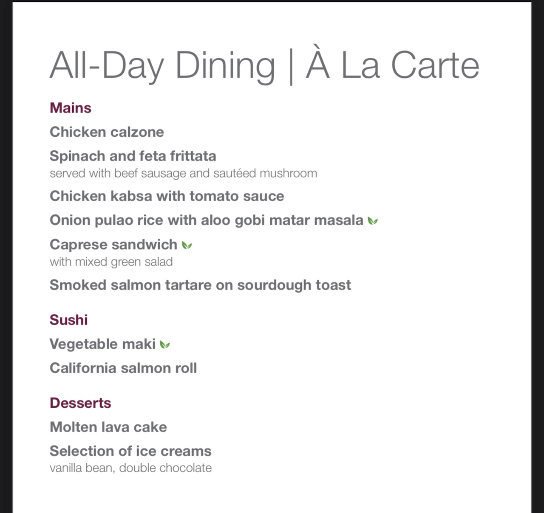Choose the California salmon roll
The width and height of the screenshot is (544, 513).
123,368
